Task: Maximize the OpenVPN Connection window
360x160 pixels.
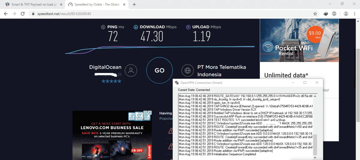Action: (x=305, y=83)
